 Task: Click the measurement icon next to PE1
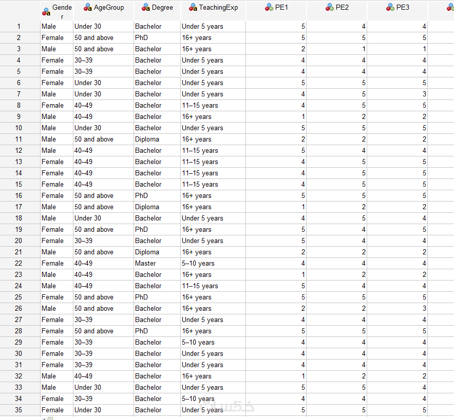point(270,8)
